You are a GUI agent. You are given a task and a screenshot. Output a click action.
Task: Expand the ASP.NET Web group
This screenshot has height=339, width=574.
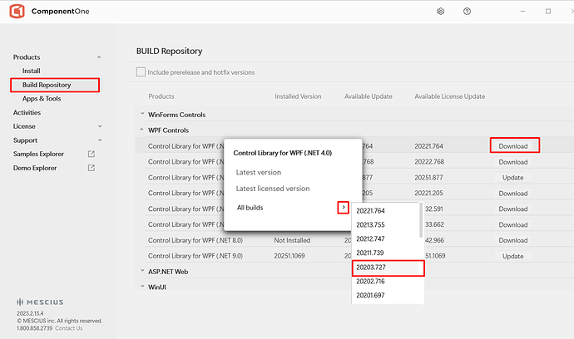(x=142, y=271)
